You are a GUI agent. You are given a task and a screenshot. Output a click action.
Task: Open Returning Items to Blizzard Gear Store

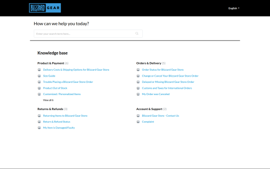[65, 116]
